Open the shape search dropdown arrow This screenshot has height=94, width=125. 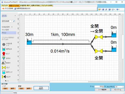(x=12, y=21)
